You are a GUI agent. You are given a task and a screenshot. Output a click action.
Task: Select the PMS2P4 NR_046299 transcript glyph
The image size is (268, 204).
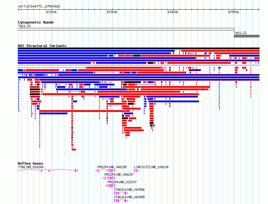pyautogui.click(x=105, y=170)
